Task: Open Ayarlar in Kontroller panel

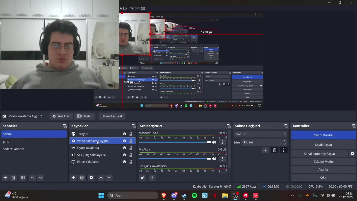Action: (x=323, y=169)
